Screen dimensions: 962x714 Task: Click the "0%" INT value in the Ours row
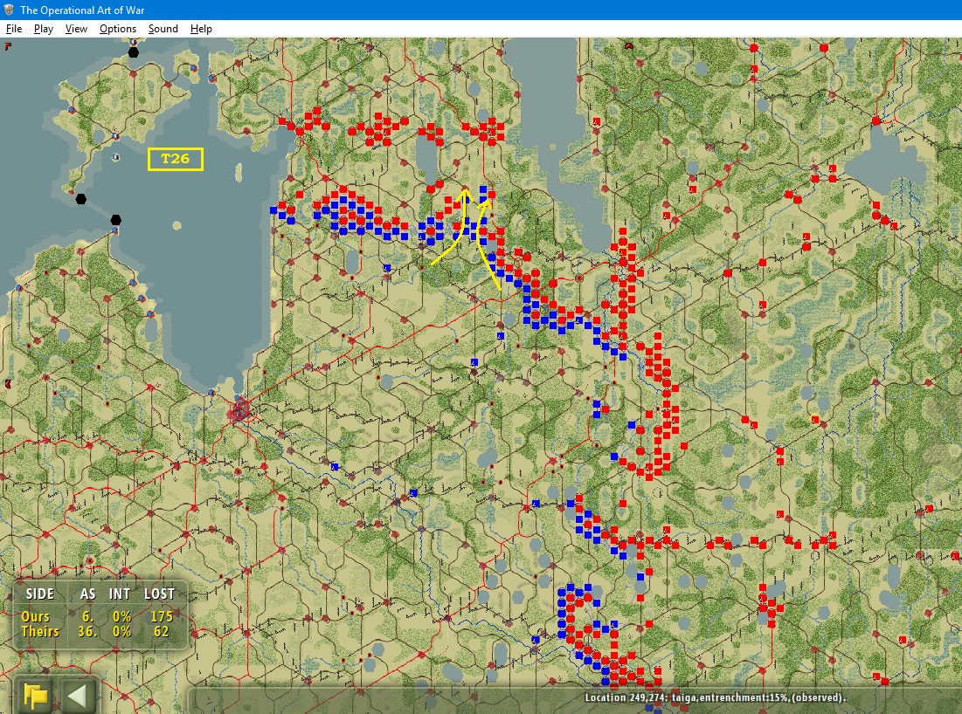(121, 616)
